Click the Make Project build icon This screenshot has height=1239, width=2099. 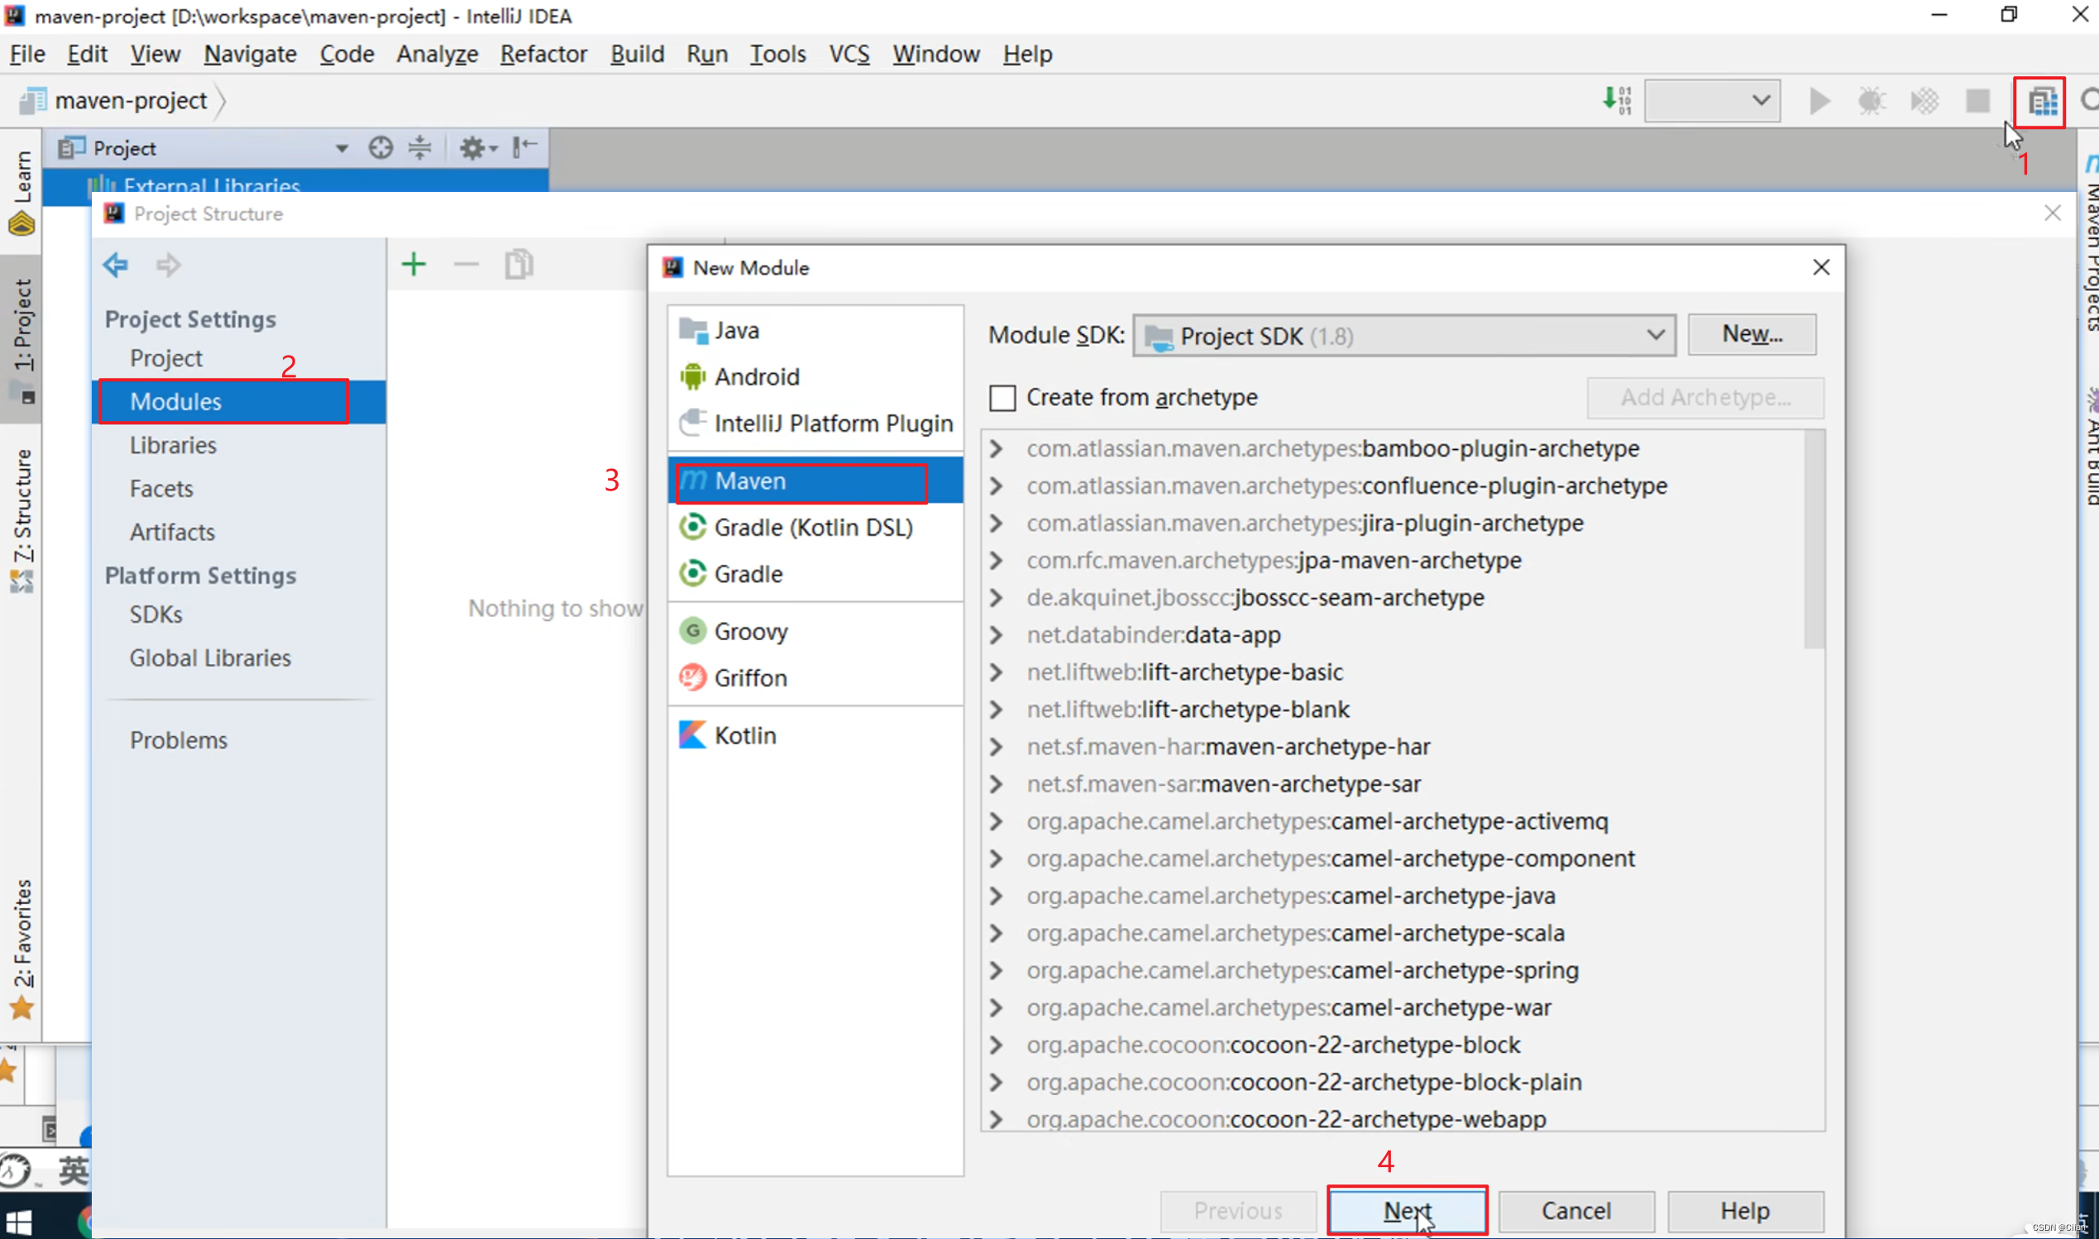point(1617,100)
